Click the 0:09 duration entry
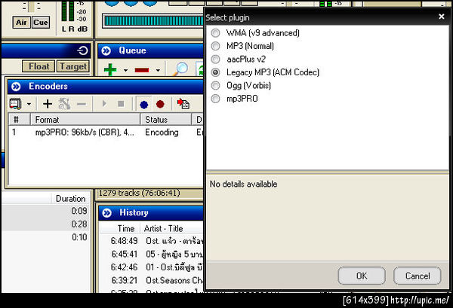453x308 pixels. pyautogui.click(x=79, y=211)
